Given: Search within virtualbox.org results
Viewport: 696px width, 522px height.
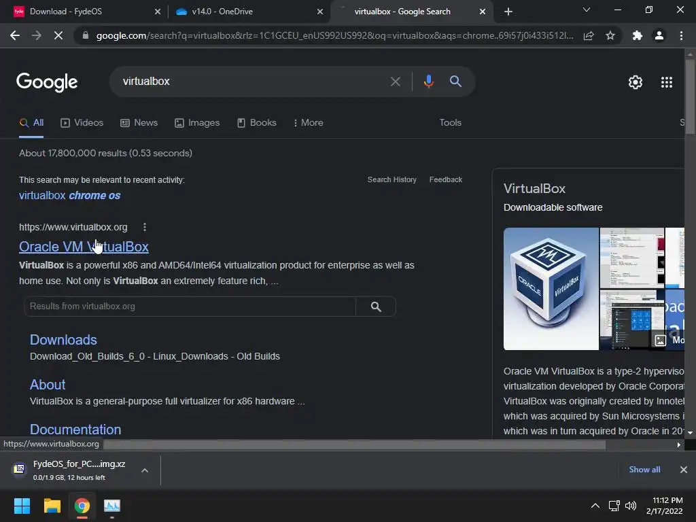Looking at the screenshot, I should click(x=376, y=307).
